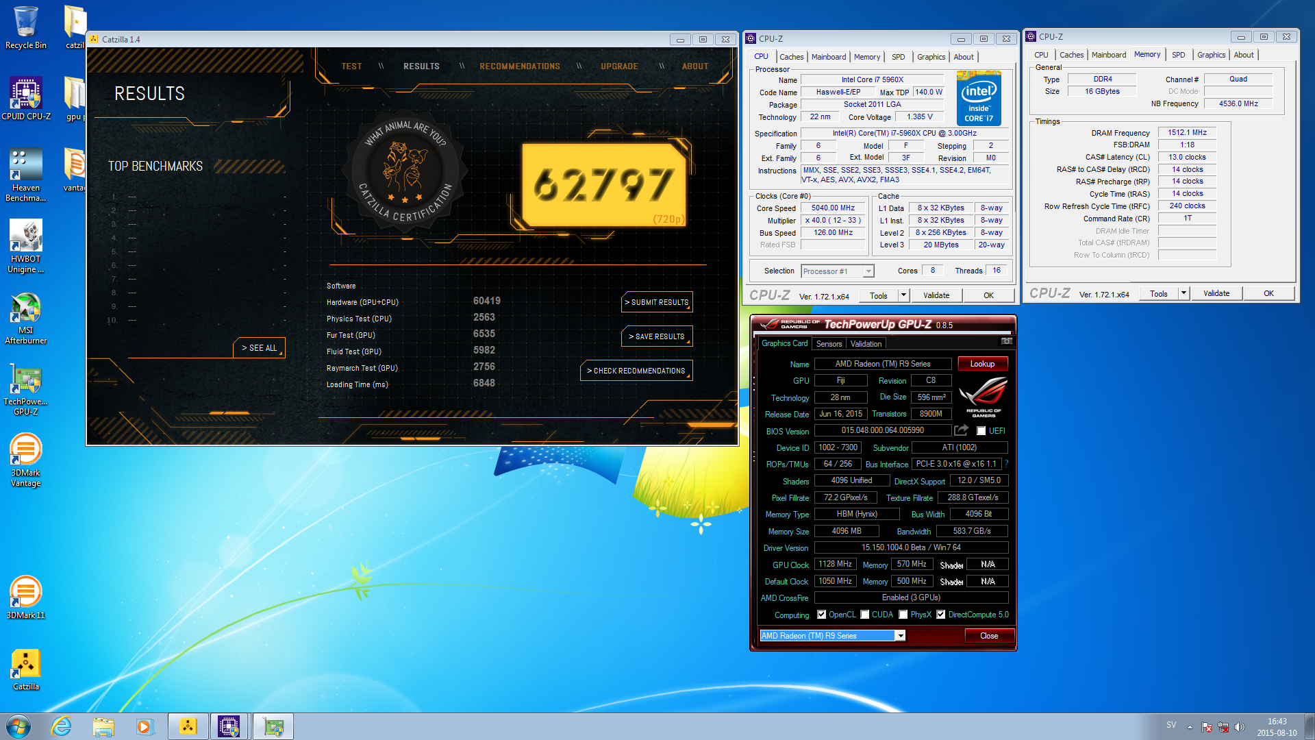The image size is (1315, 740).
Task: Open Mainboard tab in left CPU-Z
Action: click(829, 57)
